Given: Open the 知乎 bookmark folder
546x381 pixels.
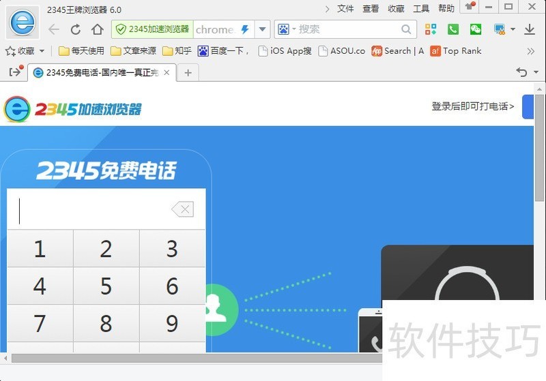Looking at the screenshot, I should pos(177,51).
